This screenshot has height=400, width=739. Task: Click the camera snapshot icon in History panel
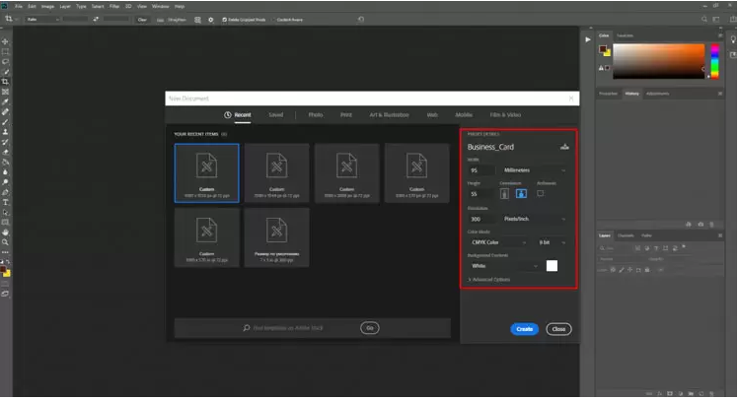pyautogui.click(x=701, y=225)
